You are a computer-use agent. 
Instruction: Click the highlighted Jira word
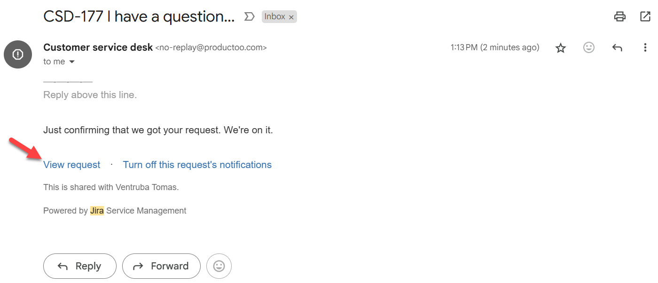[x=97, y=211]
